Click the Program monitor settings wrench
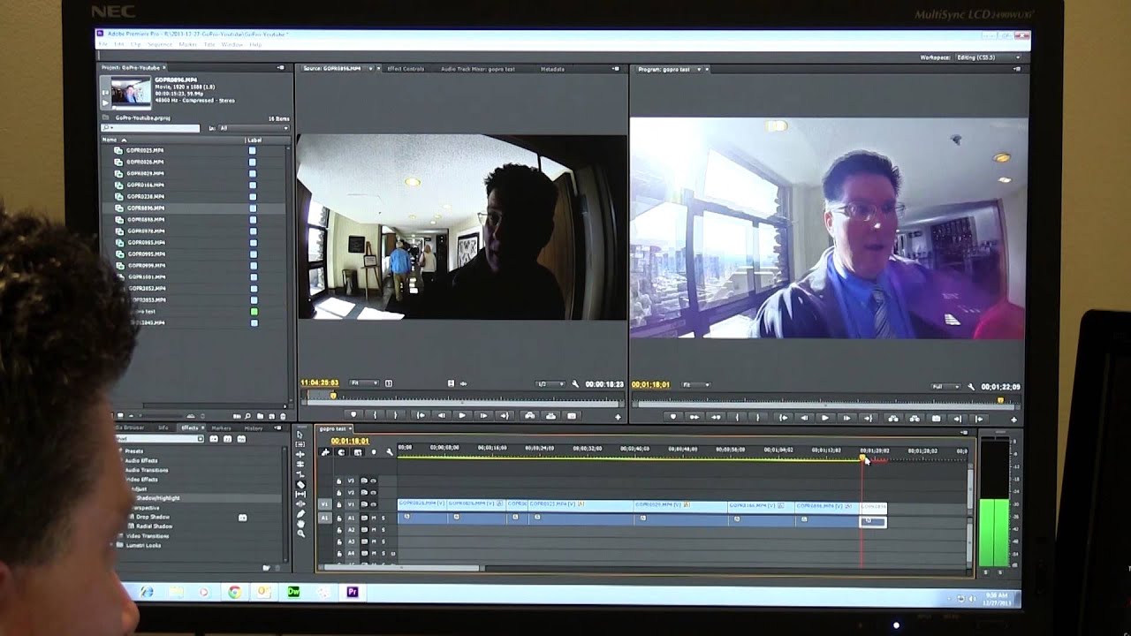 970,386
